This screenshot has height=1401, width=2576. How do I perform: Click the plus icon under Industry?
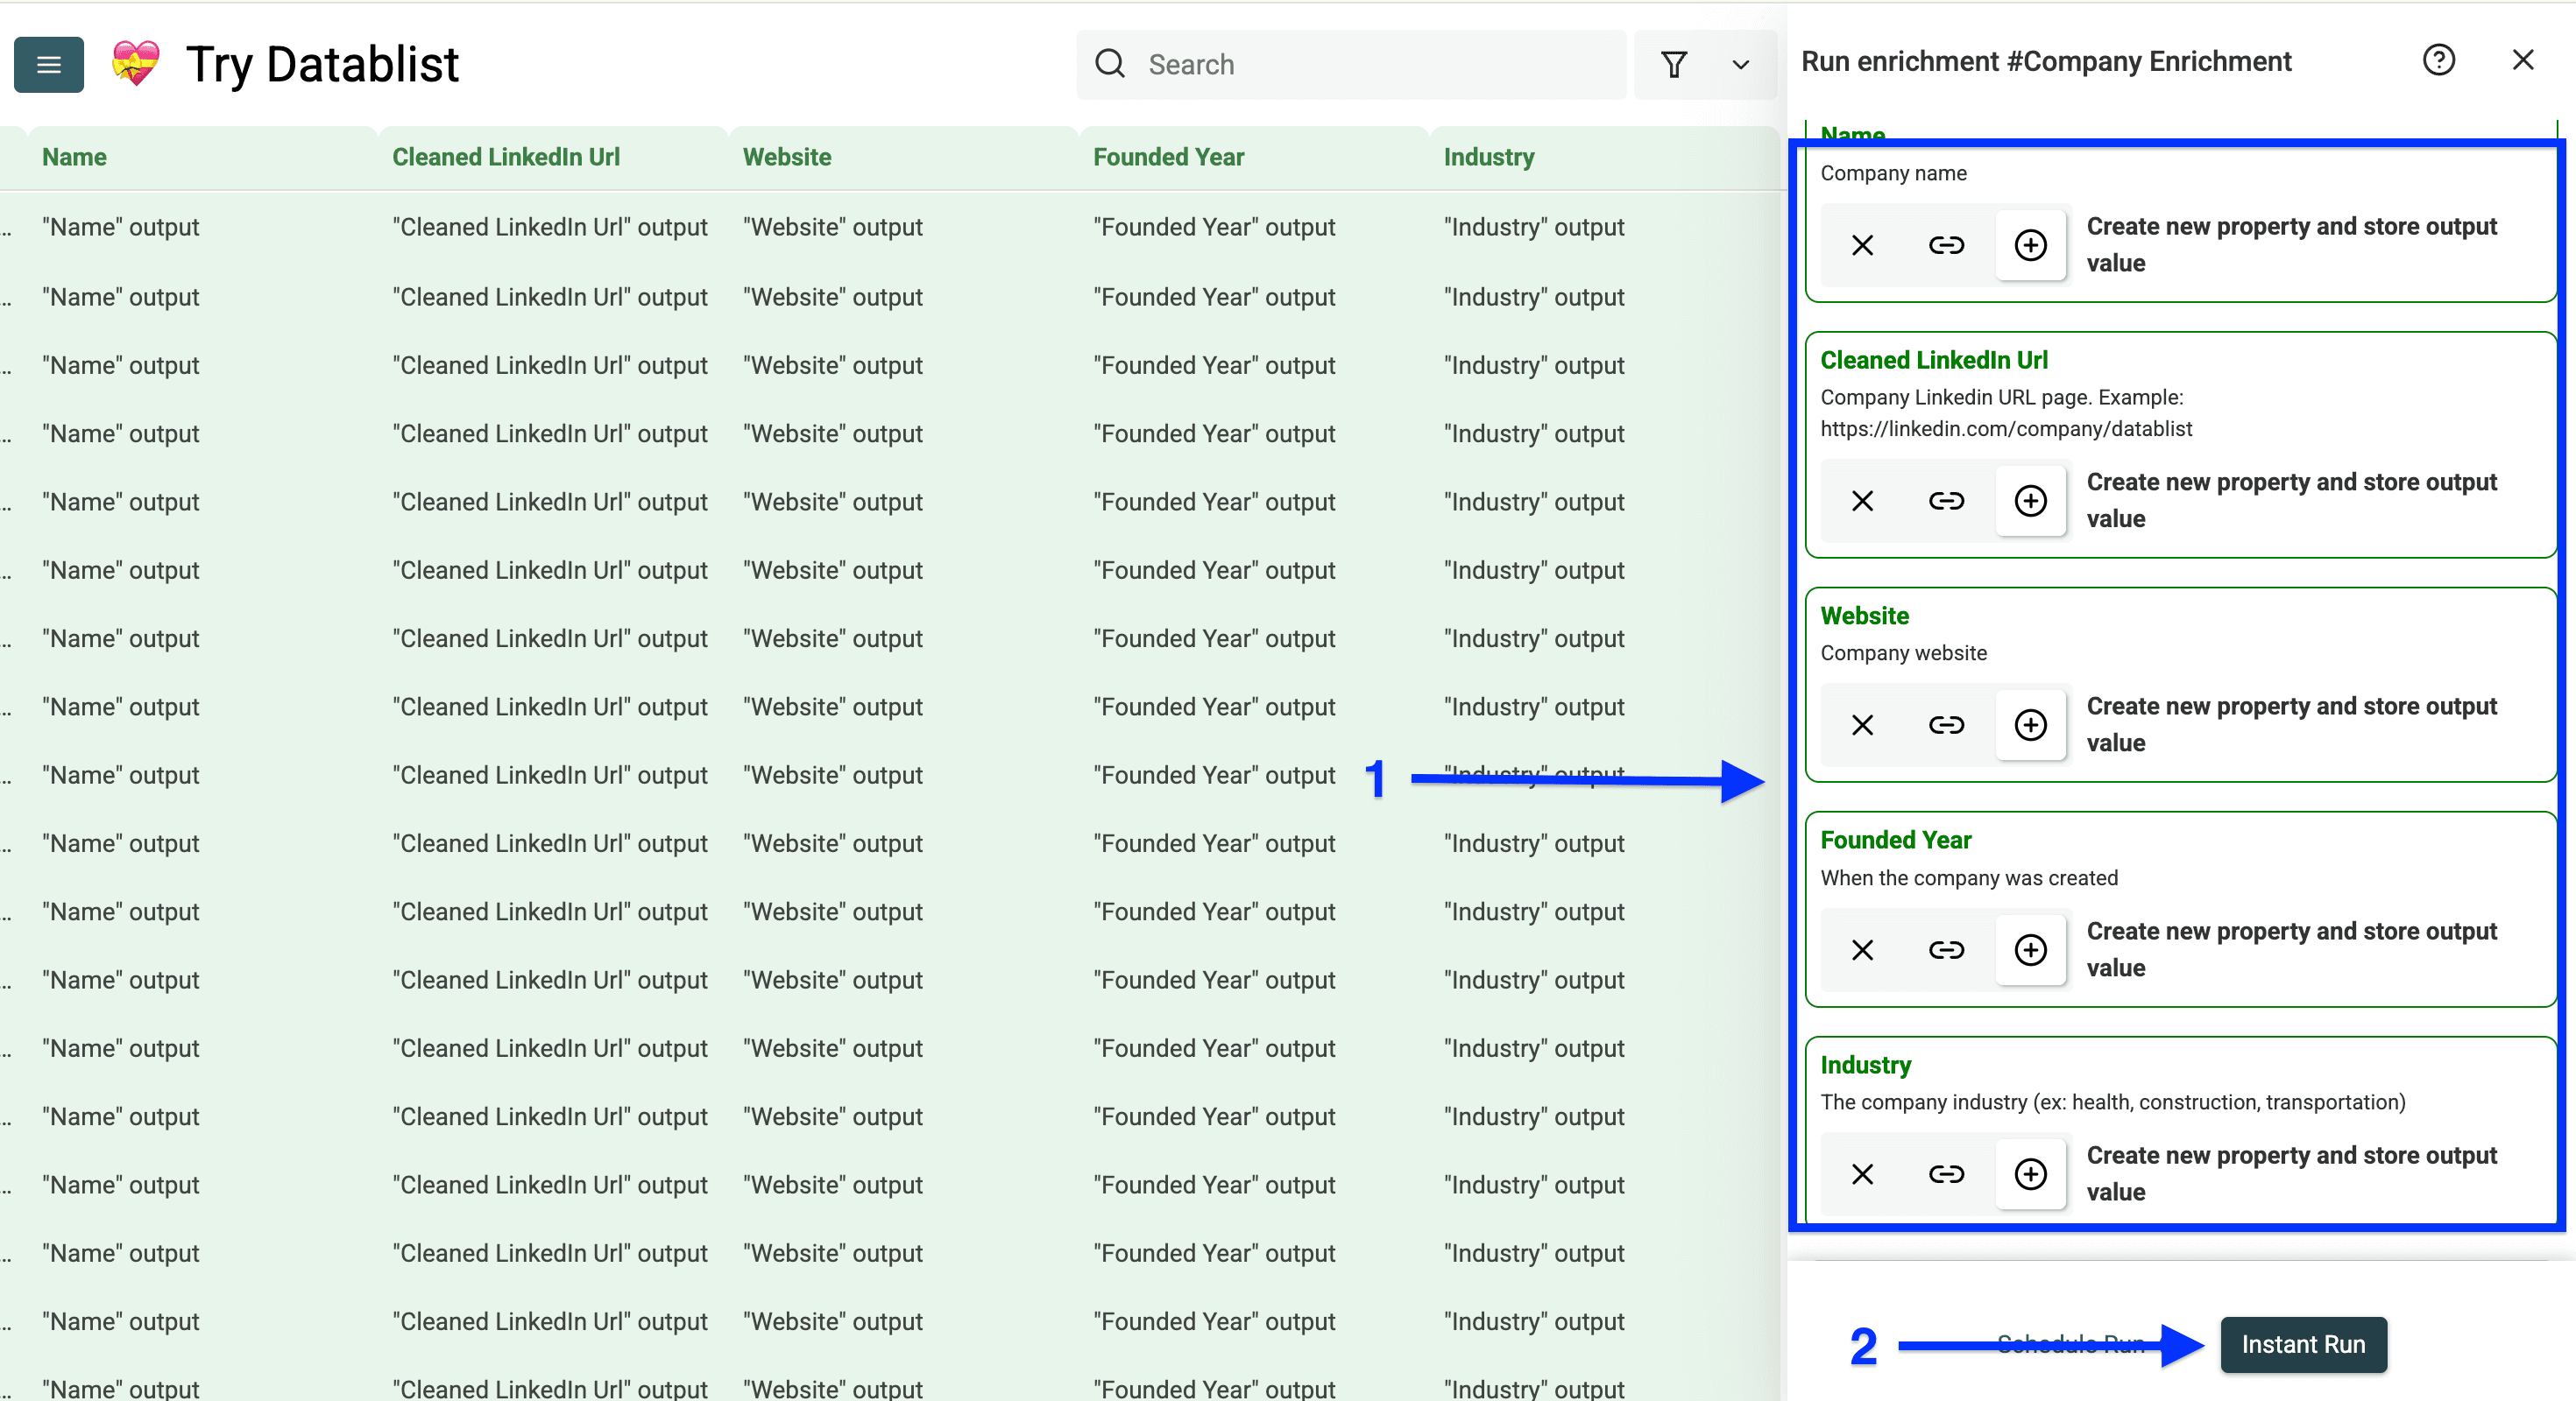coord(2030,1174)
